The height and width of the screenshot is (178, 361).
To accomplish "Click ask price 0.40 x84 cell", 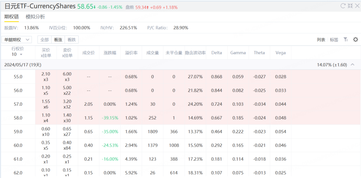I will (x=67, y=146).
